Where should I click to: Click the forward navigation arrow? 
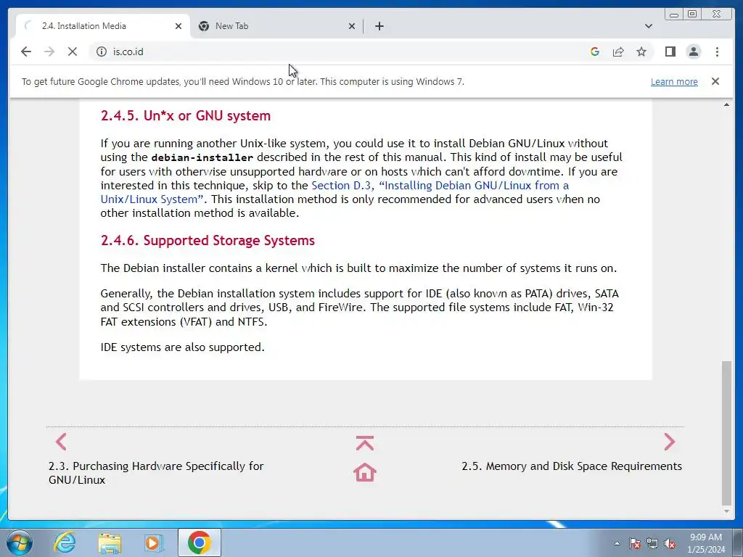pos(49,51)
